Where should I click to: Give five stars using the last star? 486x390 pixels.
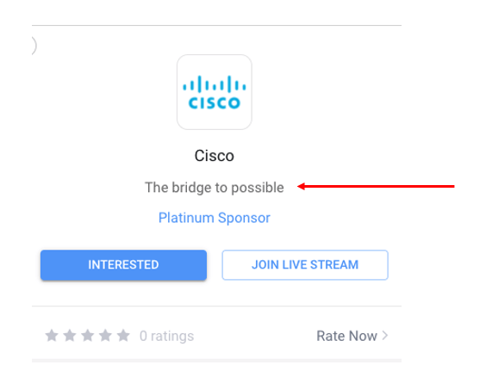123,336
